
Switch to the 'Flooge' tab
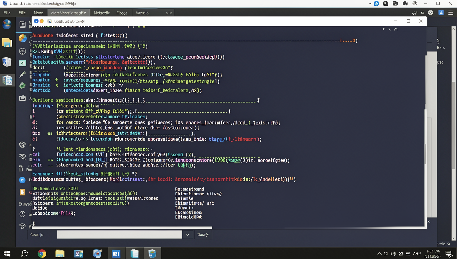(x=122, y=13)
